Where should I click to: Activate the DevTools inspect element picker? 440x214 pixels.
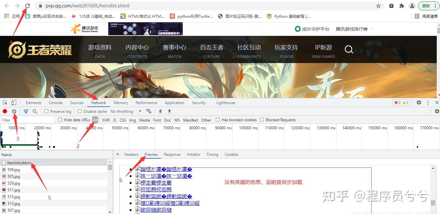[x=5, y=103]
